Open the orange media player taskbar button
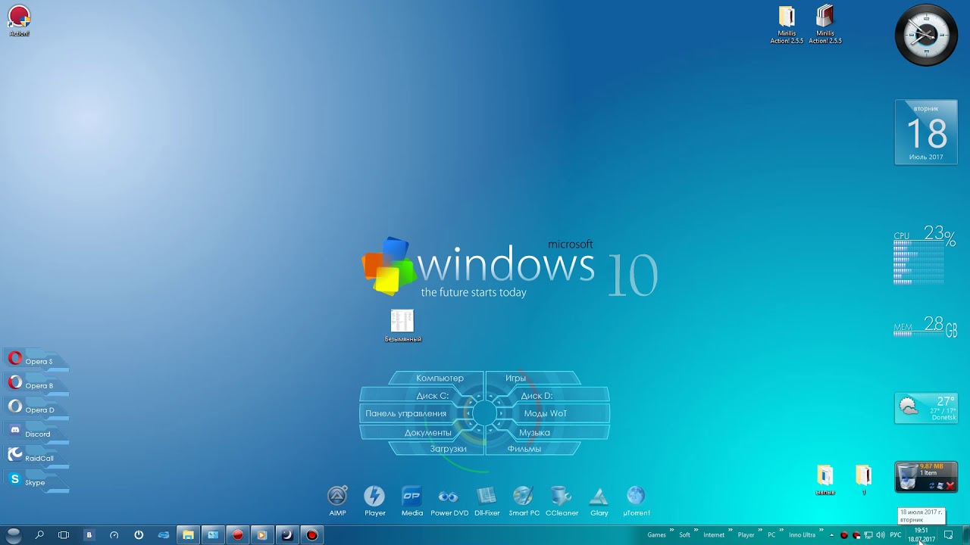The image size is (970, 545). 261,535
